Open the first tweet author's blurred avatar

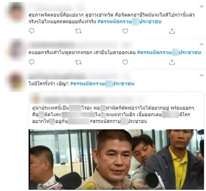[x=16, y=12]
